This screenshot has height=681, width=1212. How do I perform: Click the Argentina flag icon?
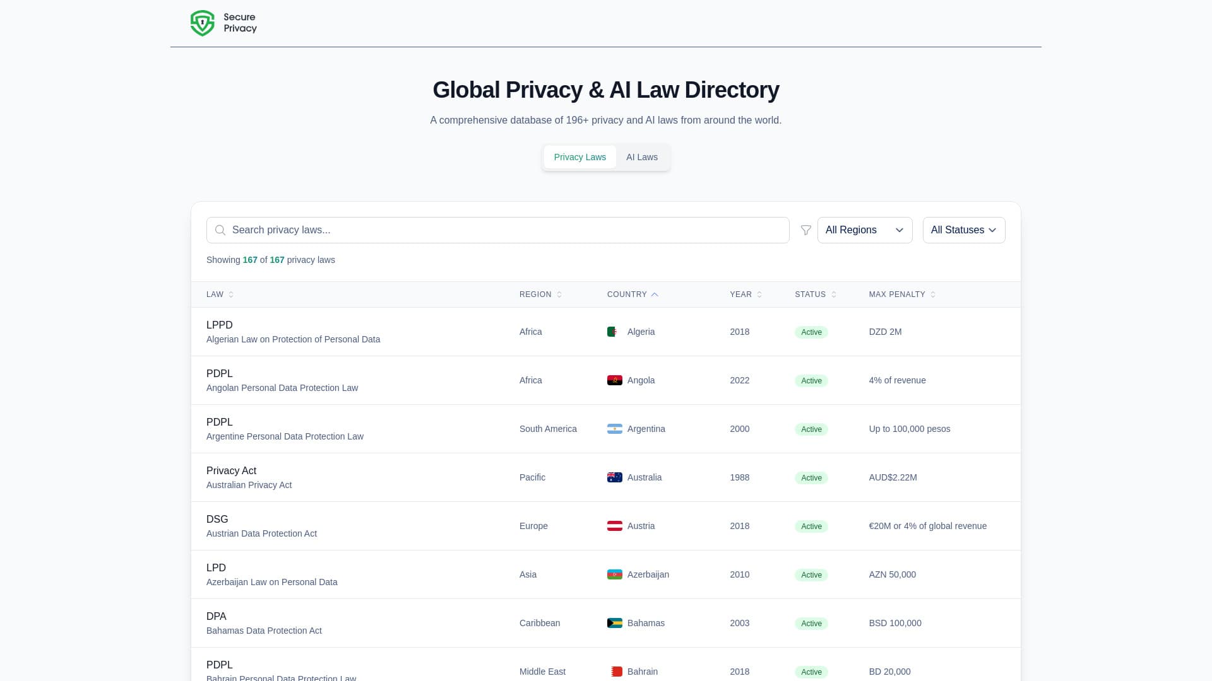pyautogui.click(x=613, y=429)
